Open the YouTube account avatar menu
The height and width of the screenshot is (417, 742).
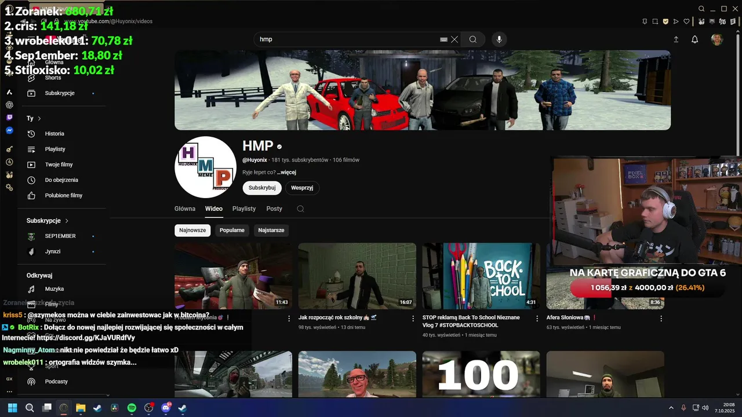(x=717, y=39)
